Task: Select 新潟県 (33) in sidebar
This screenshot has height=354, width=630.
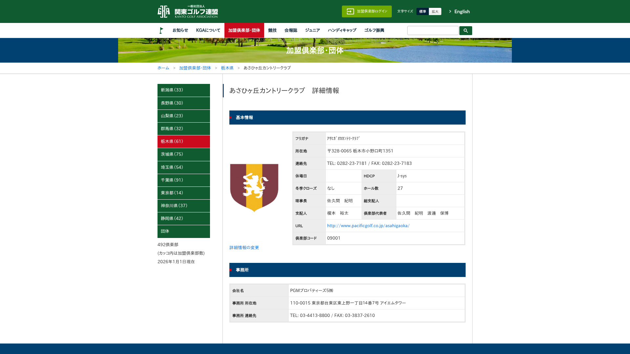Action: (x=184, y=90)
